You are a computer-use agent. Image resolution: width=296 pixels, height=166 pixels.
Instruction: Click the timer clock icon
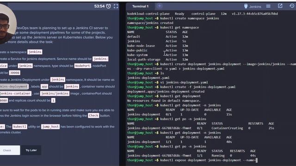tap(108, 6)
